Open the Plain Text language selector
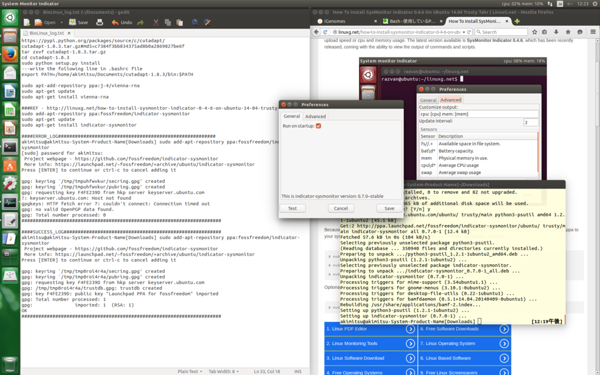This screenshot has height=375, width=600. [190, 371]
